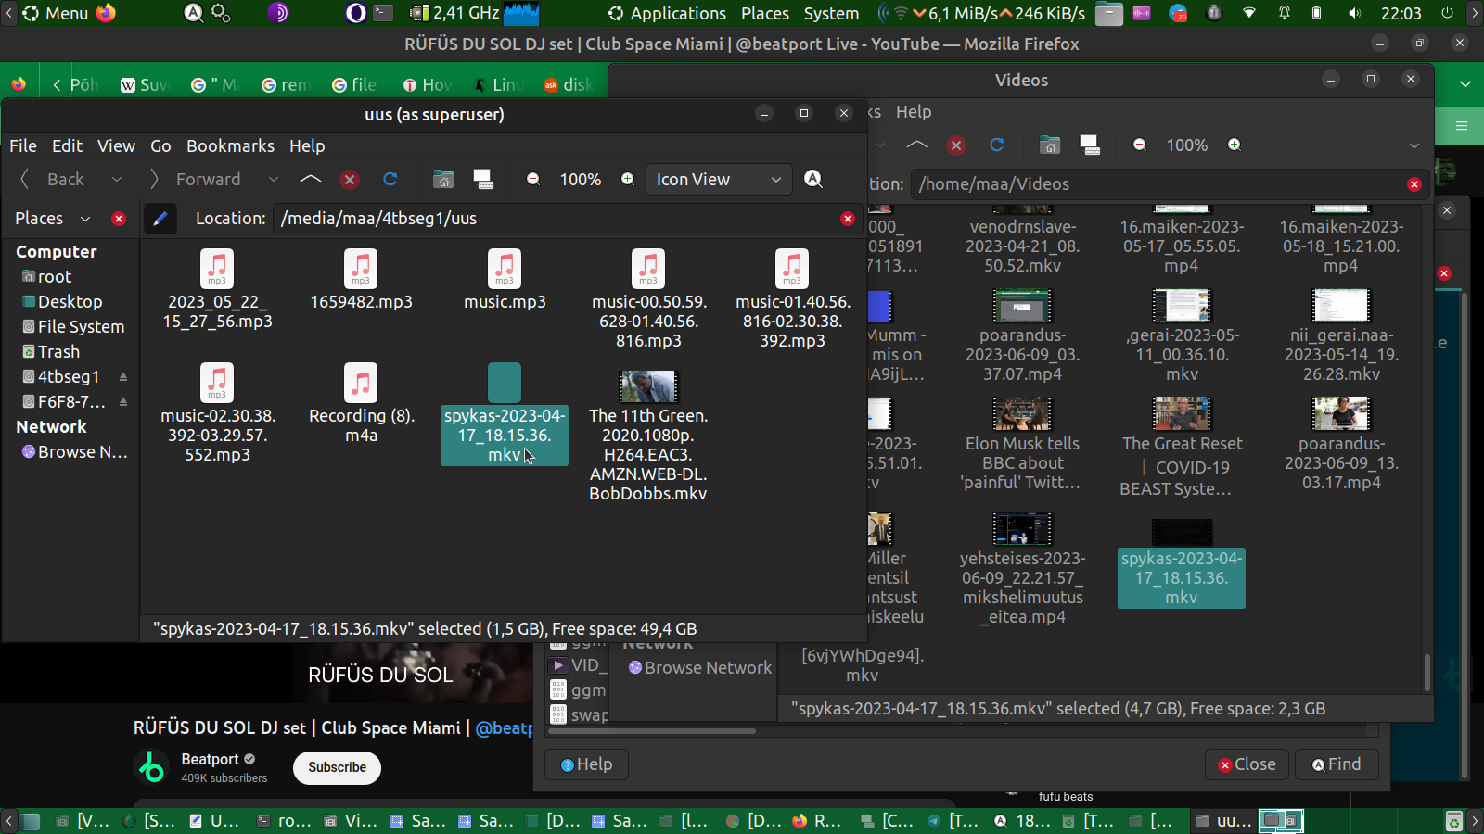The width and height of the screenshot is (1484, 834).
Task: Eject the 4tbseg1 volume
Action: 123,377
